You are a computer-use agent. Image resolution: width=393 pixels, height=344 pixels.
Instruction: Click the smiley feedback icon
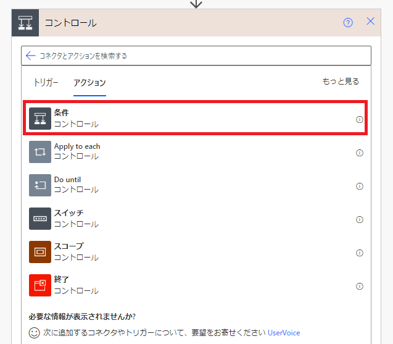pyautogui.click(x=35, y=333)
